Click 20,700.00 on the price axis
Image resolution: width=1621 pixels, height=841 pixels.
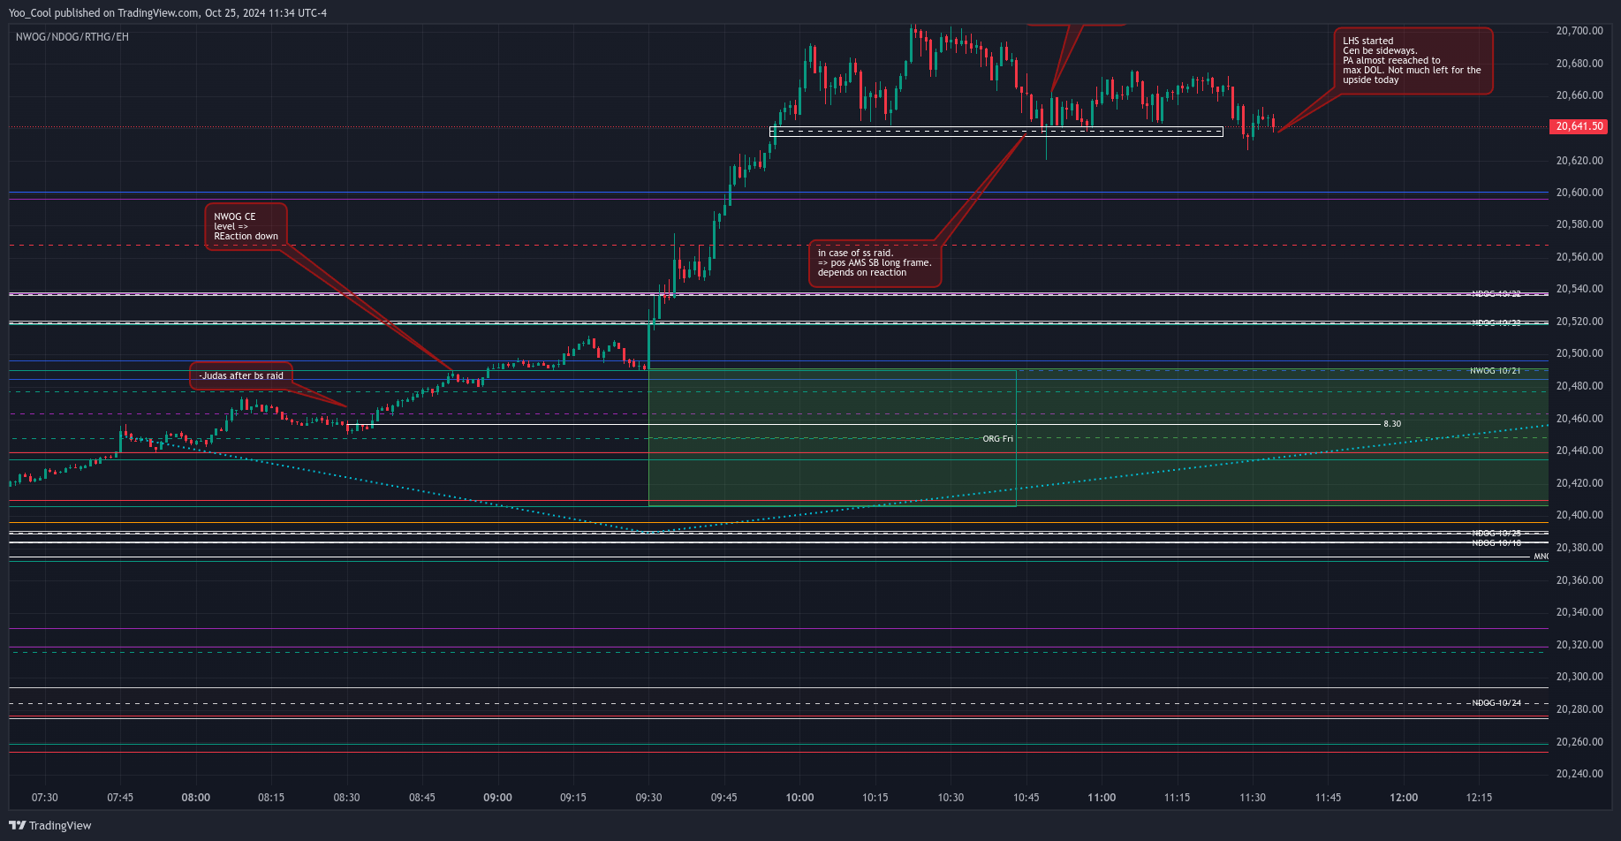tap(1579, 31)
